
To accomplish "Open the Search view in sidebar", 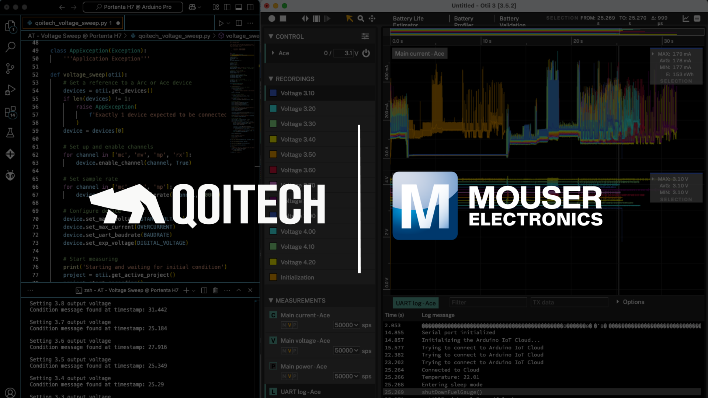I will 10,47.
